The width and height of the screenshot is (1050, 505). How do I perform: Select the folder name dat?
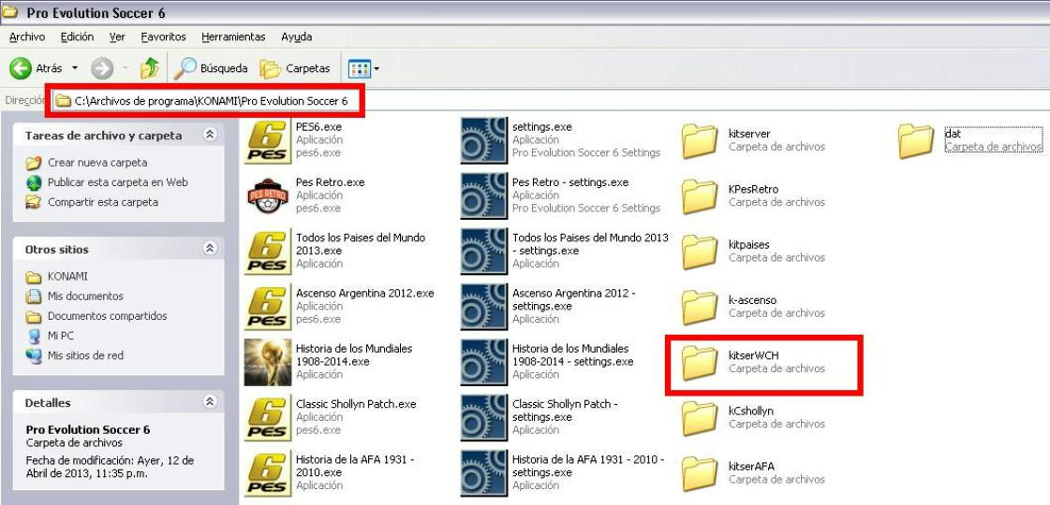pos(953,134)
